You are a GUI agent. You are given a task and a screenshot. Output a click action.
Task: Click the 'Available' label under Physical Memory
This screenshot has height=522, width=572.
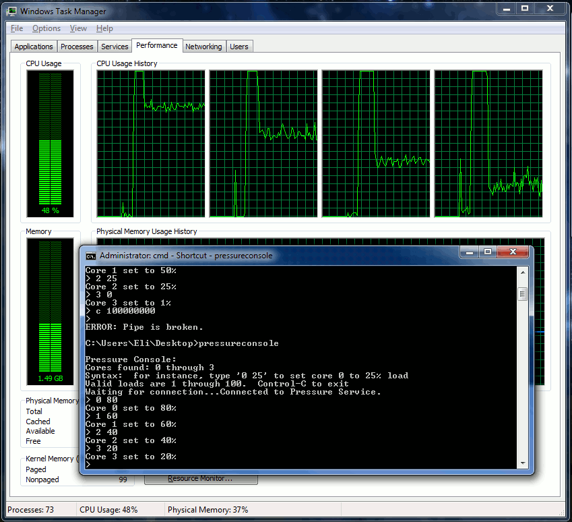(x=40, y=432)
